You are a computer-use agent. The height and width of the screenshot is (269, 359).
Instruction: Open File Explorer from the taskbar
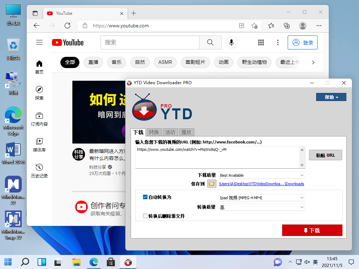pyautogui.click(x=77, y=262)
